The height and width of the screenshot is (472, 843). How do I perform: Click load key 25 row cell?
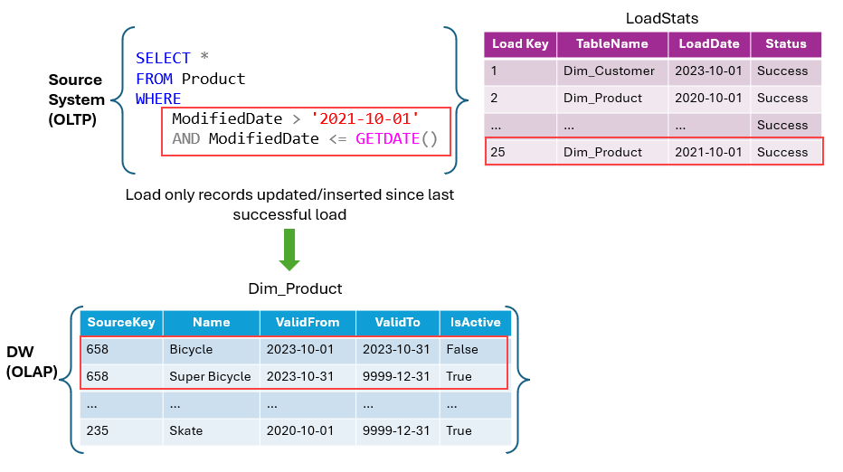pos(520,152)
